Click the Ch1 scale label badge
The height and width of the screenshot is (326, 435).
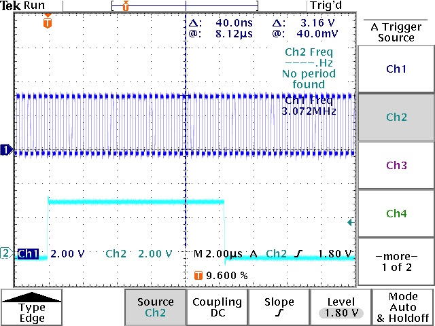click(28, 253)
